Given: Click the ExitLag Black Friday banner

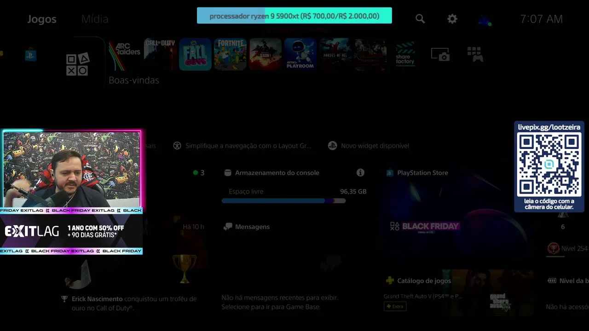Looking at the screenshot, I should 71,231.
